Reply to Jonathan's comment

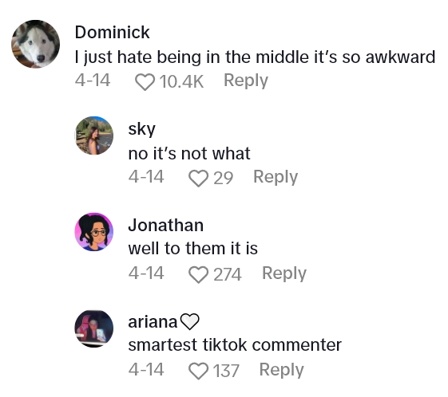point(284,273)
